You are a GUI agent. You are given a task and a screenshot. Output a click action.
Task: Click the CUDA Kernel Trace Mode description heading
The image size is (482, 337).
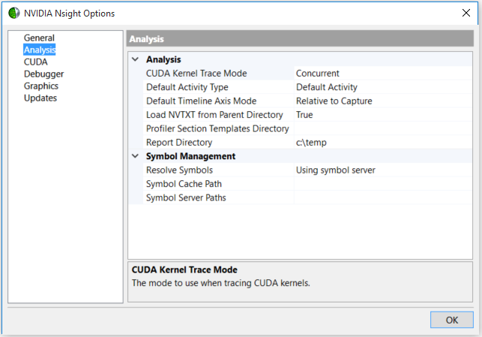click(x=184, y=269)
